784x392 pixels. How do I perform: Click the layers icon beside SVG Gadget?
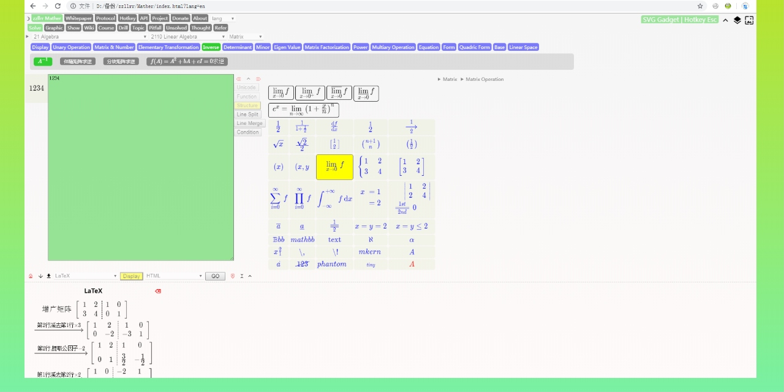click(737, 20)
